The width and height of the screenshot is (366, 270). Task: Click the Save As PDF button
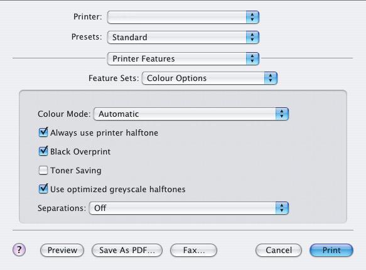[x=127, y=250]
